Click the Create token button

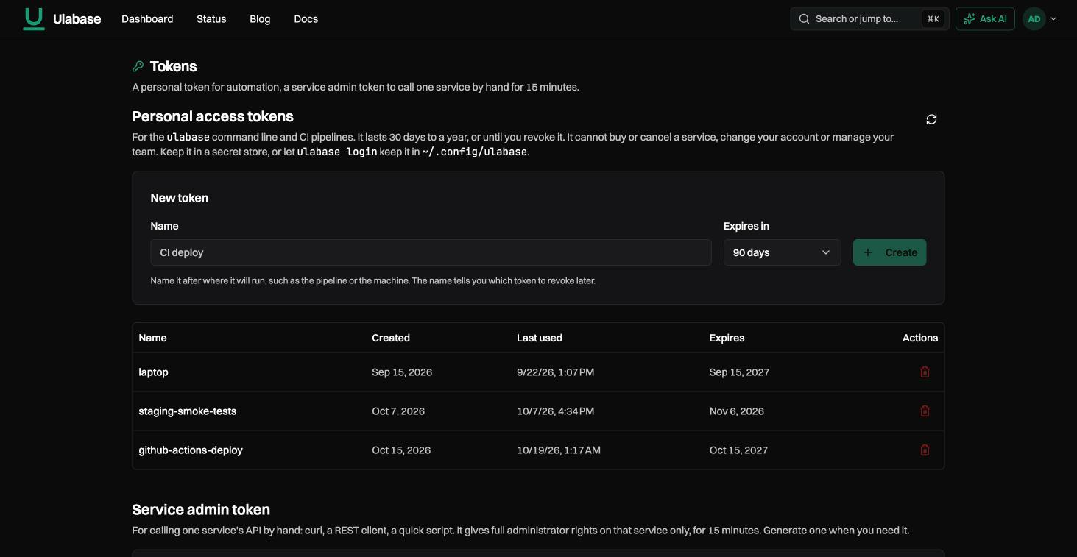point(889,252)
